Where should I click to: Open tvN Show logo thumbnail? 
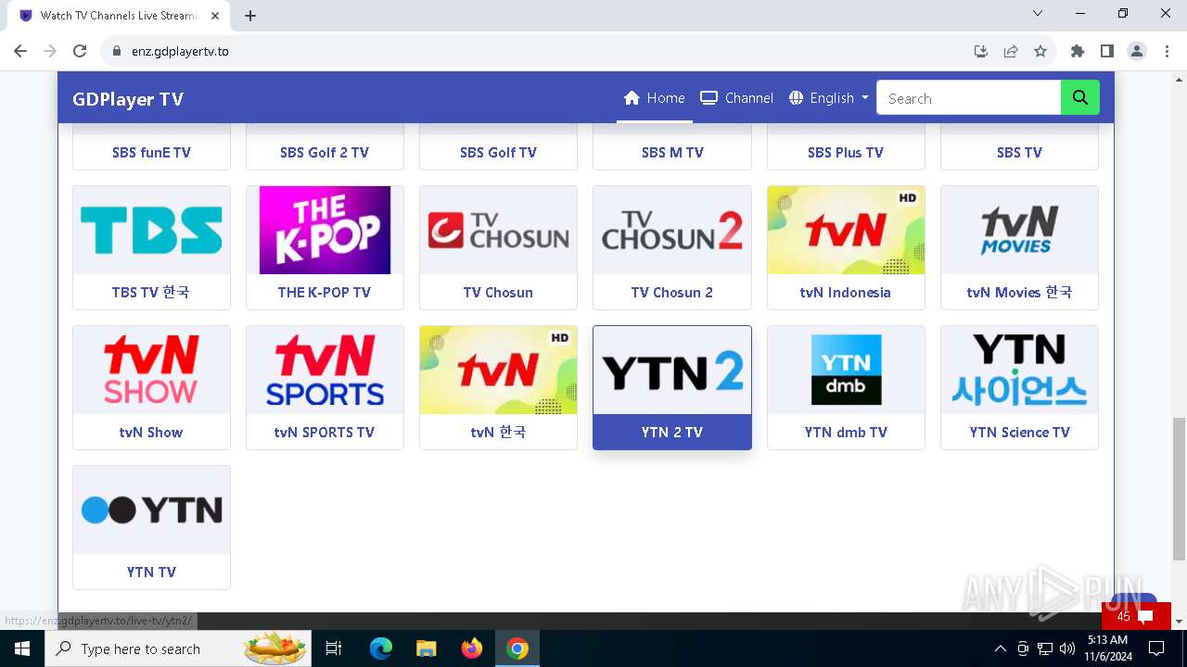coord(151,370)
